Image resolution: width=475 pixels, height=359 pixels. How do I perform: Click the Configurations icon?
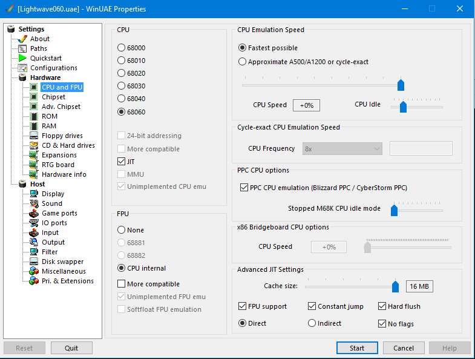pyautogui.click(x=22, y=68)
